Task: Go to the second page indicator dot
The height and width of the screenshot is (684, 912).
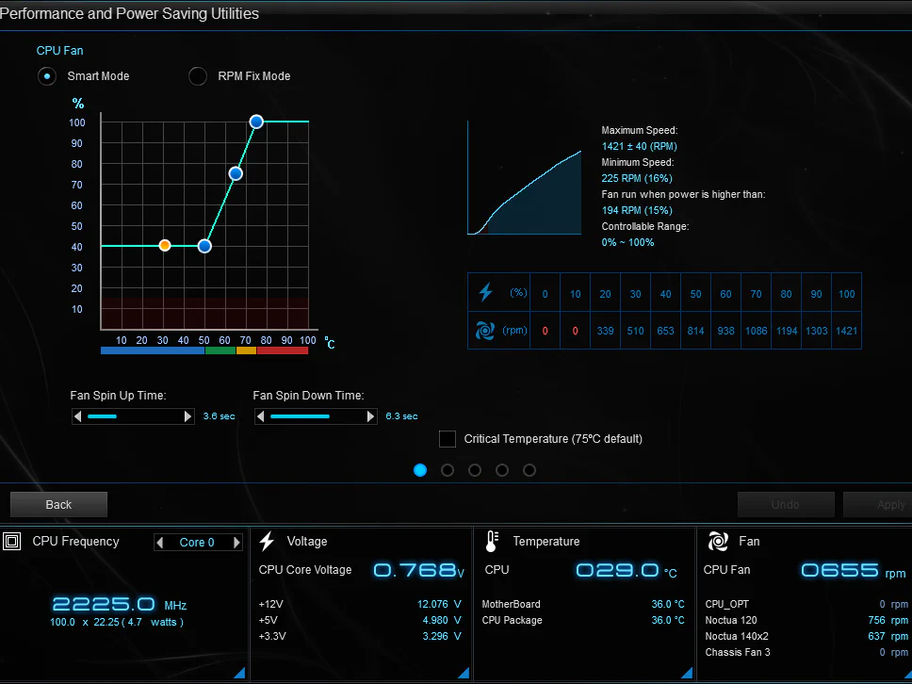Action: (448, 470)
